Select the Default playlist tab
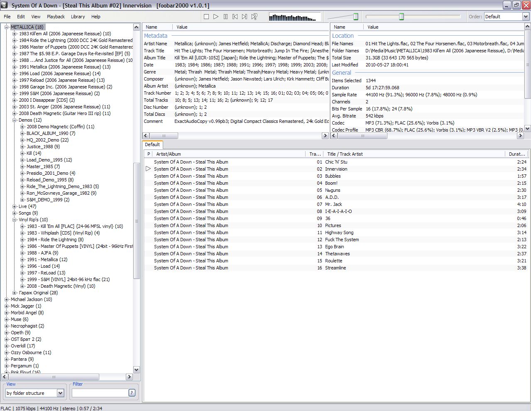Viewport: 531px width, 411px height. click(152, 144)
